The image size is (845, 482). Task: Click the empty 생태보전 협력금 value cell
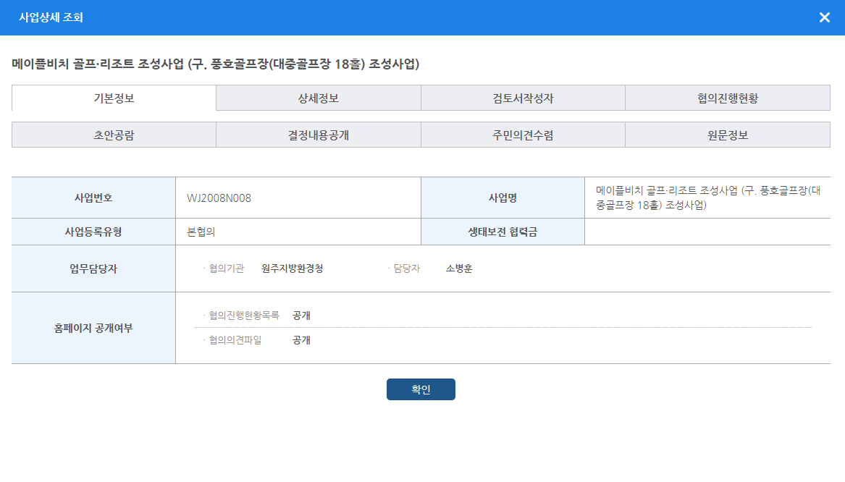707,232
